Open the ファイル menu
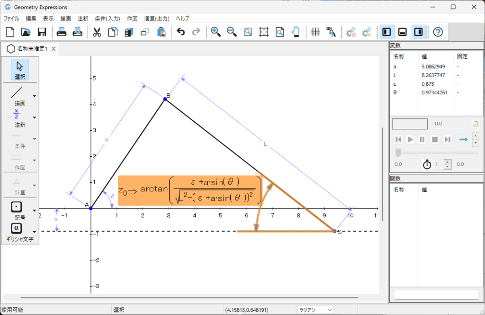 pos(11,18)
